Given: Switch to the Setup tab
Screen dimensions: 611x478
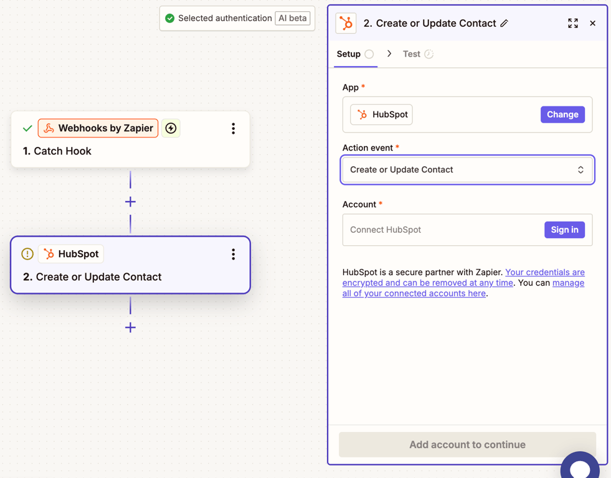Looking at the screenshot, I should [x=349, y=54].
